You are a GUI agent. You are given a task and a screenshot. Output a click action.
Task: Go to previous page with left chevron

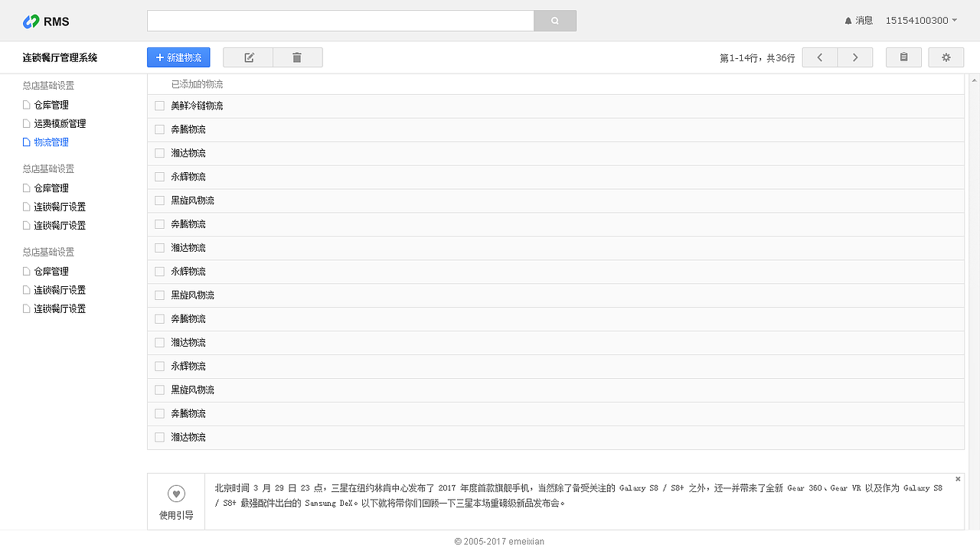click(820, 57)
